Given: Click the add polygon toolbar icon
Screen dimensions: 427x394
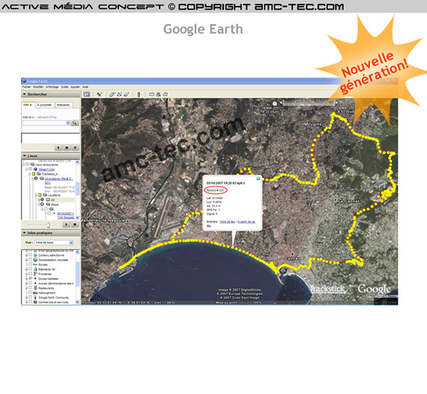Looking at the screenshot, I should (112, 94).
